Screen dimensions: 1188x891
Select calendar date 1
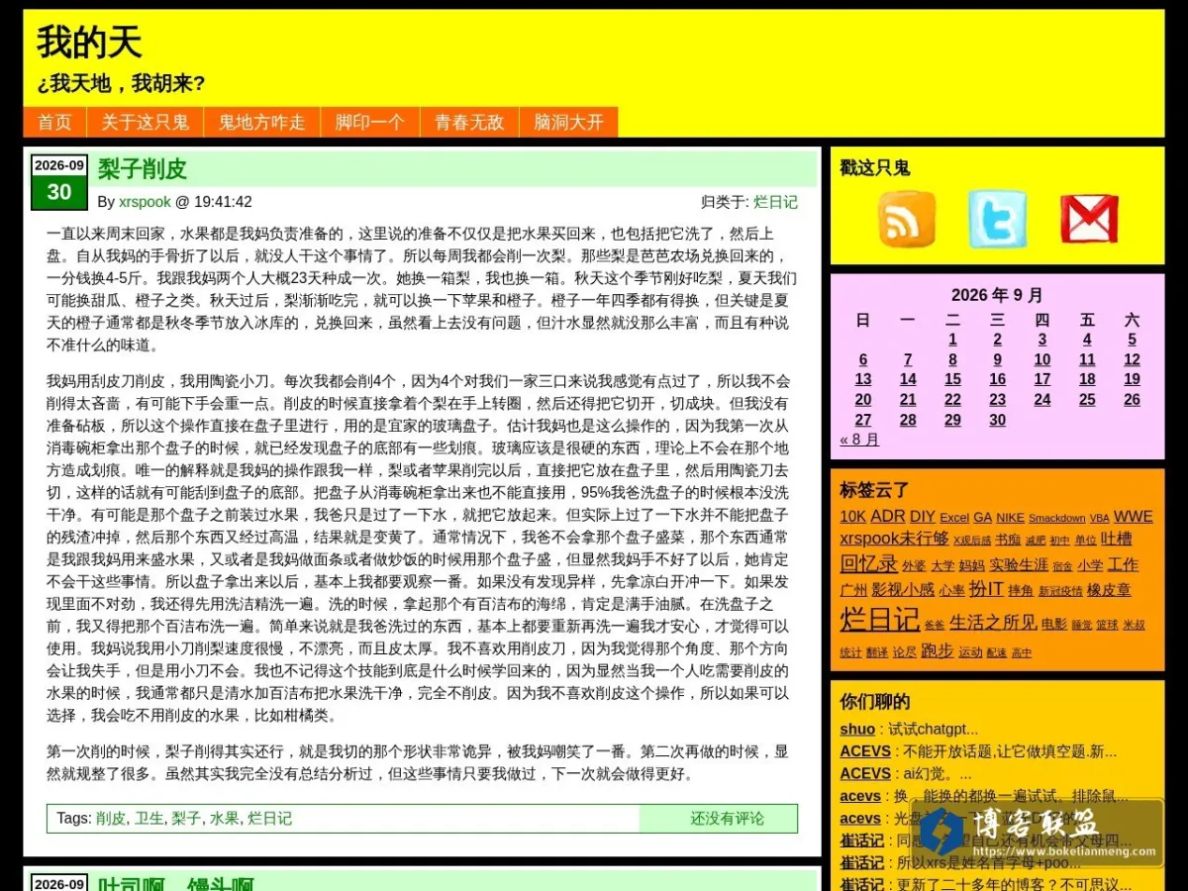952,340
